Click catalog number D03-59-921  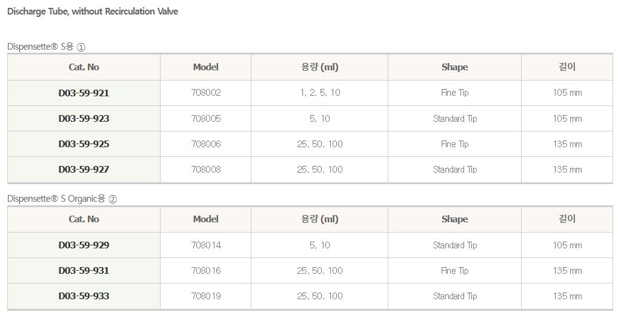[84, 93]
